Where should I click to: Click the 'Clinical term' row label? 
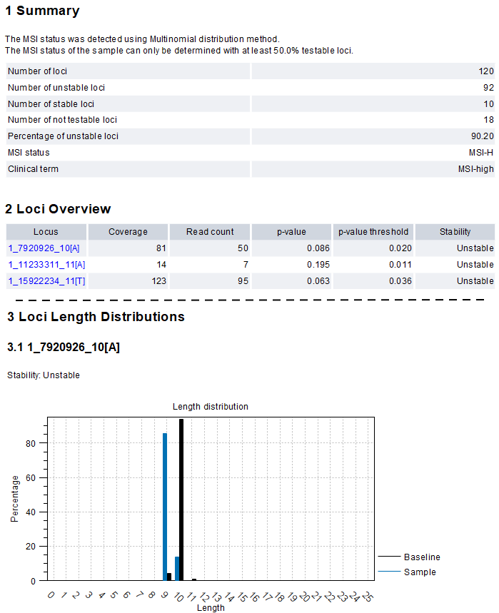pyautogui.click(x=33, y=169)
